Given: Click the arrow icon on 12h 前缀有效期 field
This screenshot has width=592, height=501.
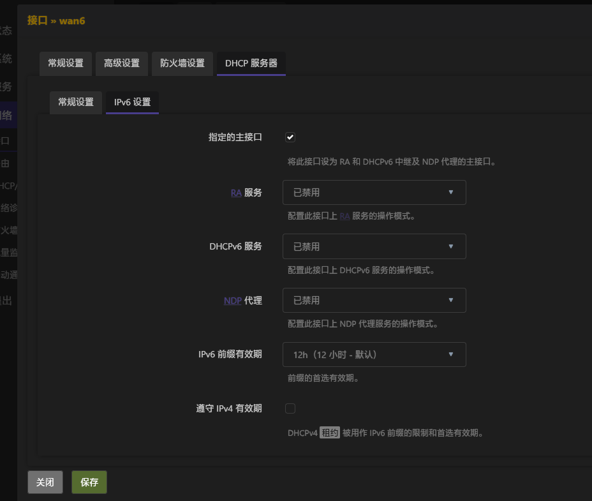Looking at the screenshot, I should point(451,354).
